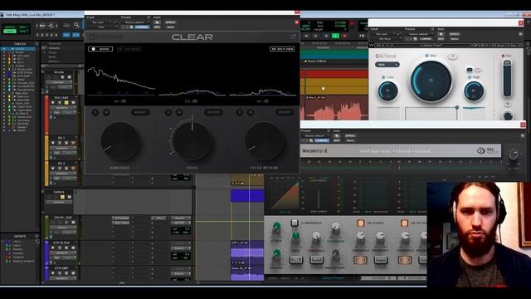
Task: Open the Groups list pop-up menu
Action: (x=37, y=236)
